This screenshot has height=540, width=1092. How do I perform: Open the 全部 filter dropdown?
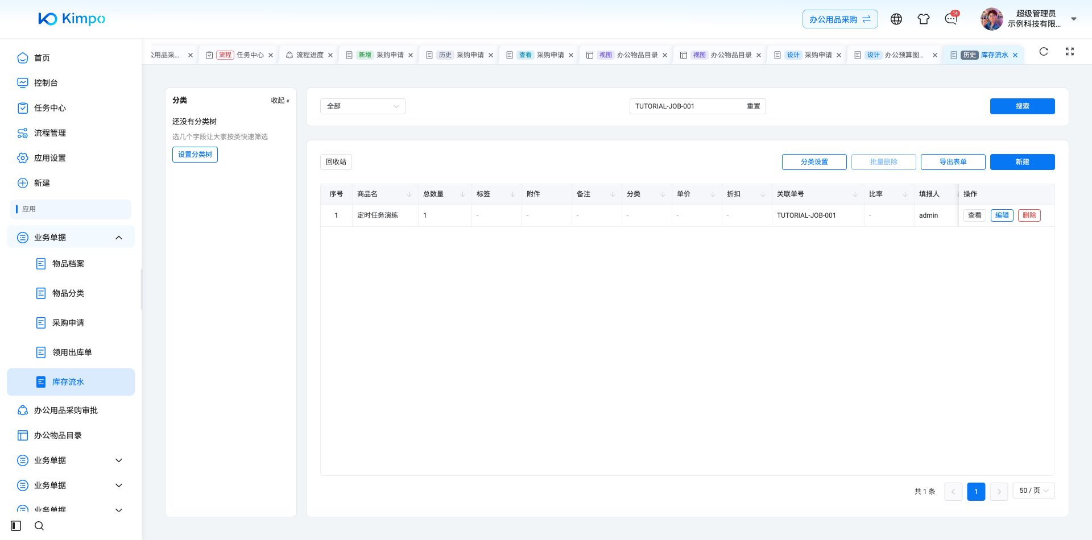click(363, 106)
